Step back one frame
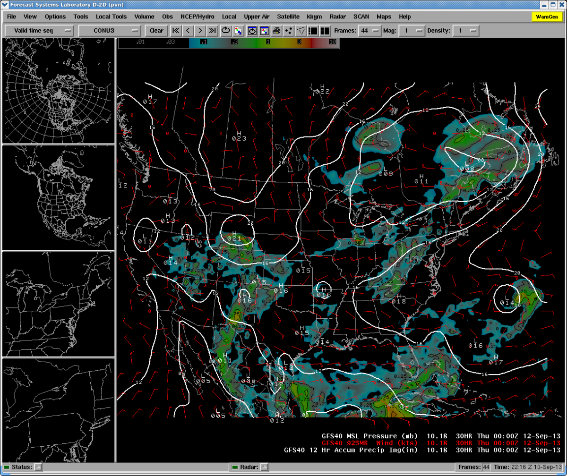The image size is (567, 476). tap(188, 31)
